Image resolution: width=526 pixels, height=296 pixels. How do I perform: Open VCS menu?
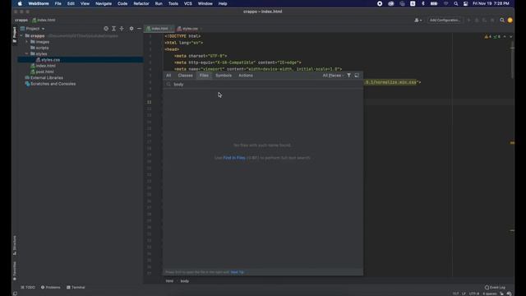(188, 3)
